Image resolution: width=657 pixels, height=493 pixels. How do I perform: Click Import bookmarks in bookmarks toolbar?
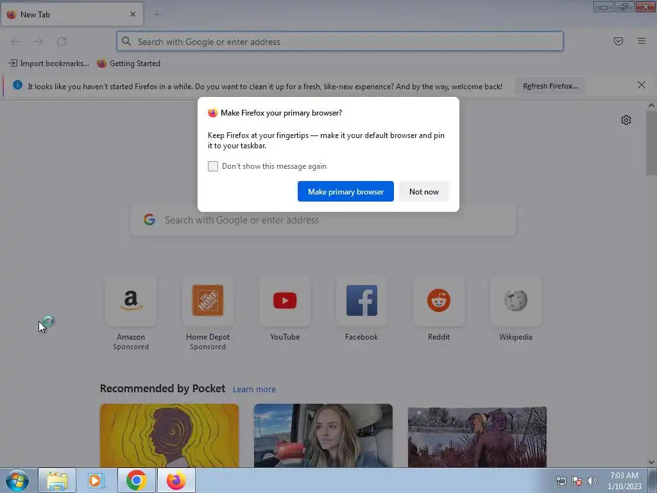click(49, 64)
